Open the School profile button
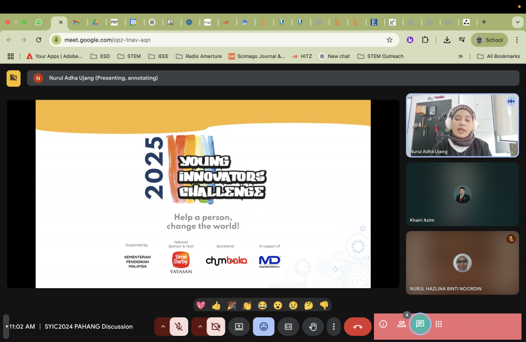The image size is (526, 342). (490, 40)
